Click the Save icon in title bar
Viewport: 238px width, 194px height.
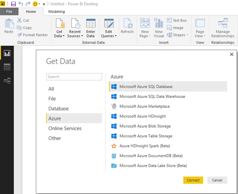(13, 4)
